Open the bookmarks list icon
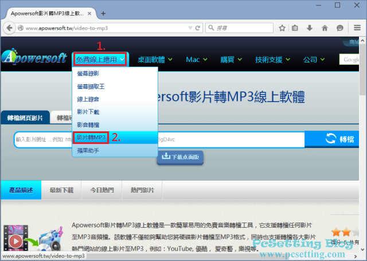This screenshot has width=367, height=261. (x=295, y=28)
